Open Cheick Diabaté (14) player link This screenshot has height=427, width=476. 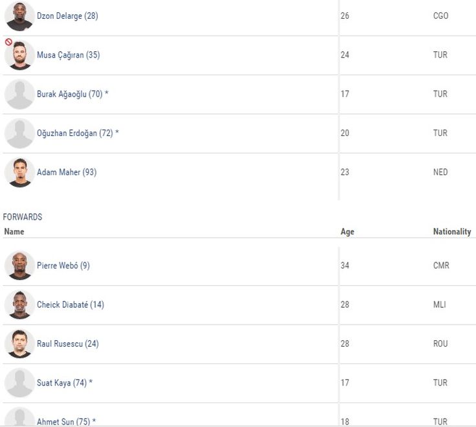(x=71, y=305)
